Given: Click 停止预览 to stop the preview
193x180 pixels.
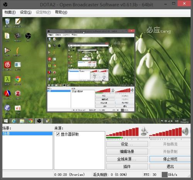Looking at the screenshot, I should (x=170, y=159).
